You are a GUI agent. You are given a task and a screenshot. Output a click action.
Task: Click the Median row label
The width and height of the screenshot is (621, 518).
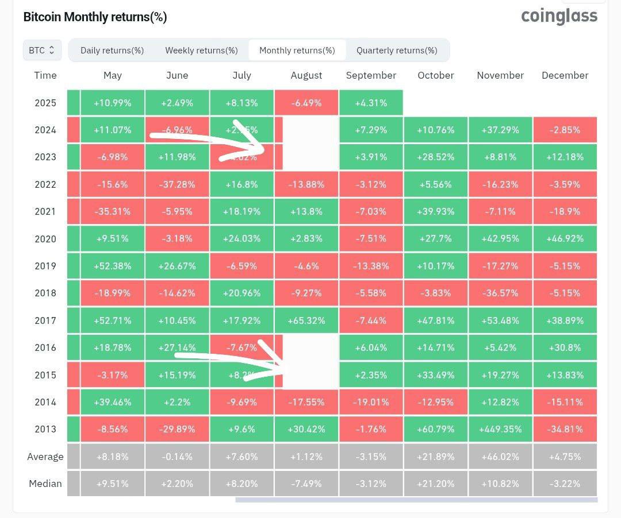click(x=45, y=484)
